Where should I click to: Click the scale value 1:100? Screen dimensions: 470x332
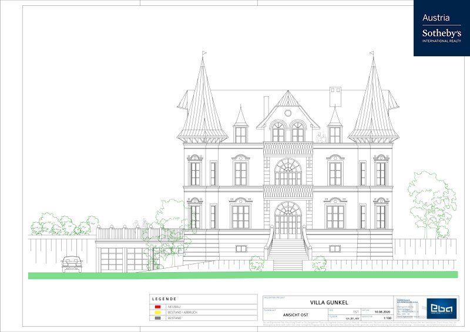tap(387, 318)
